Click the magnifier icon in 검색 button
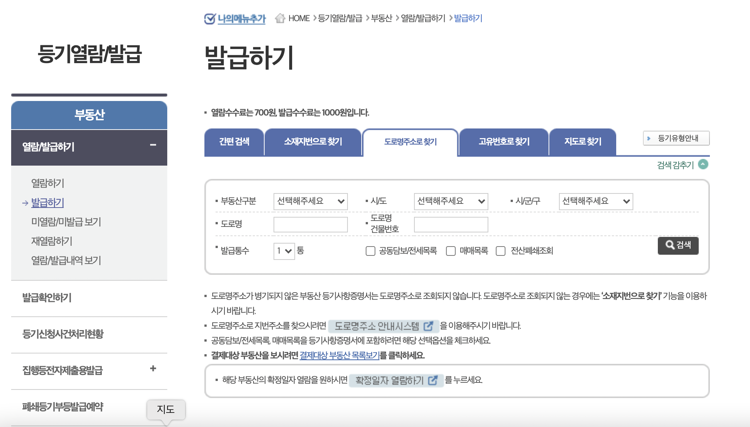 click(x=670, y=245)
